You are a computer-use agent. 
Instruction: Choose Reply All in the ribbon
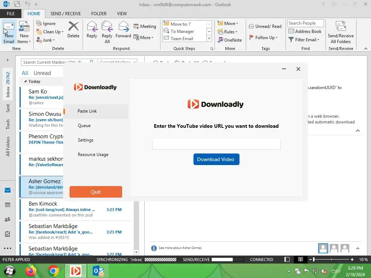pyautogui.click(x=107, y=32)
